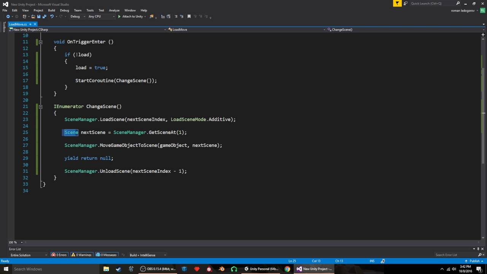Open the Edit menu

click(x=14, y=10)
